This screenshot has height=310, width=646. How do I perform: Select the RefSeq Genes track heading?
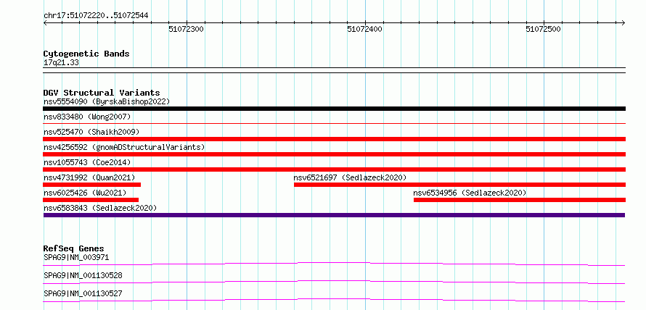[x=73, y=248]
